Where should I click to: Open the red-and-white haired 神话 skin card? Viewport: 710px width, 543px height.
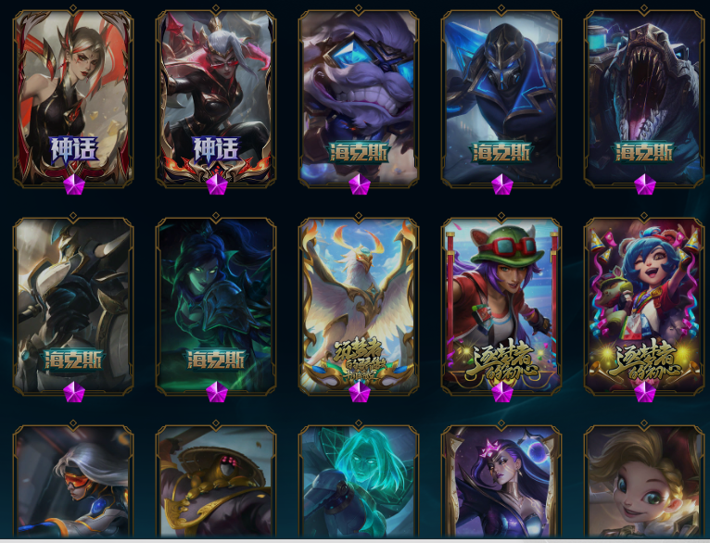(x=73, y=97)
